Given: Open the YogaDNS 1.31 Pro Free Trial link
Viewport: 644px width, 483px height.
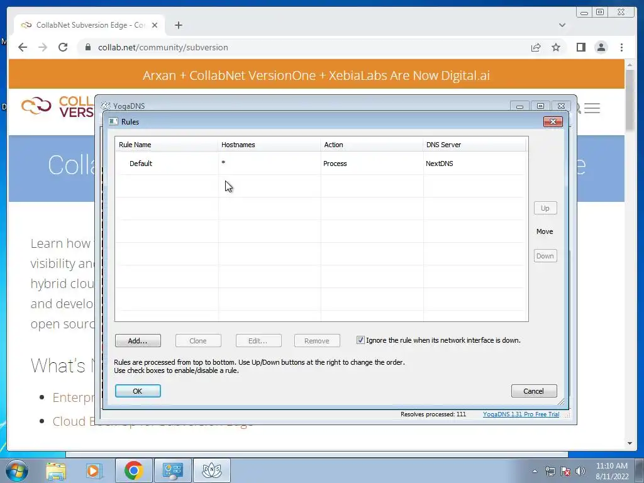Looking at the screenshot, I should coord(521,414).
